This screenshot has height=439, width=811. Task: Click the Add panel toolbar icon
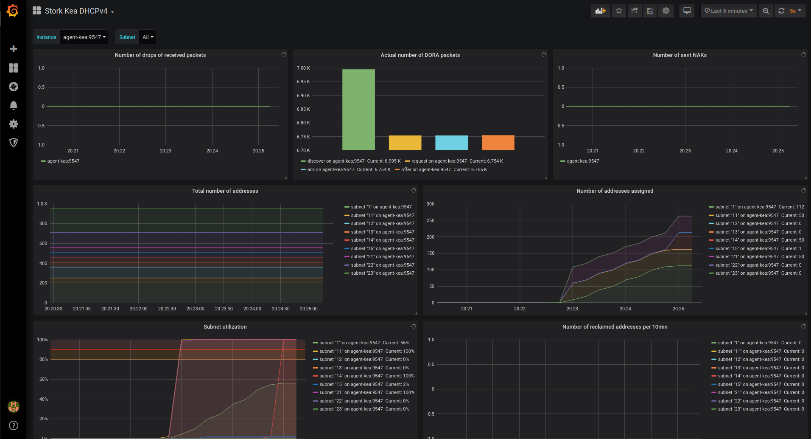600,11
